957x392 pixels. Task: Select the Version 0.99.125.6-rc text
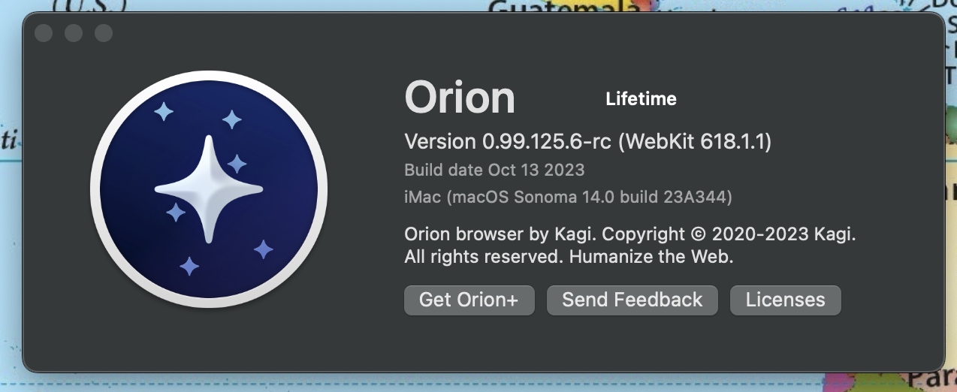click(507, 141)
